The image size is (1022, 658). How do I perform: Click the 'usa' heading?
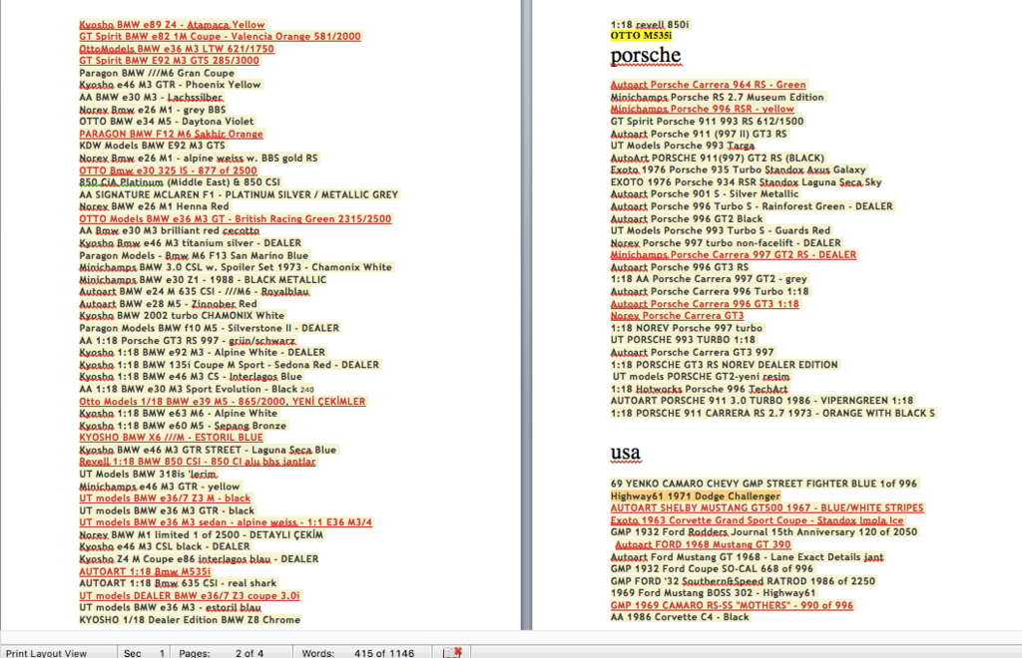tap(625, 453)
